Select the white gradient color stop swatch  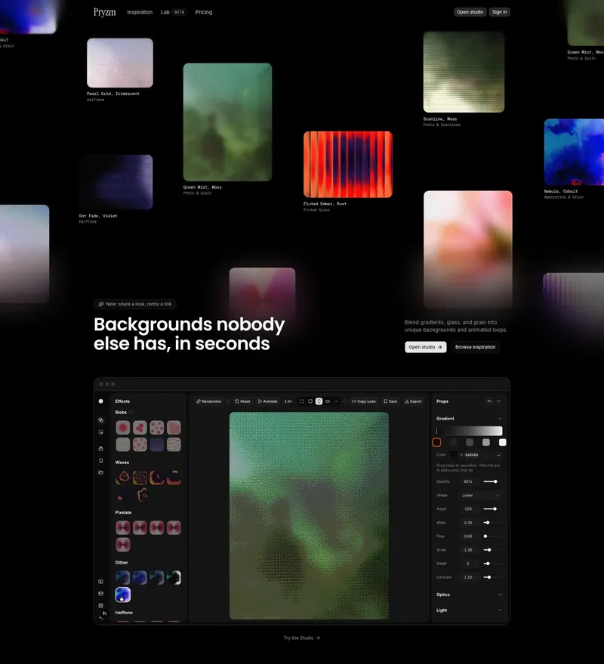point(502,442)
